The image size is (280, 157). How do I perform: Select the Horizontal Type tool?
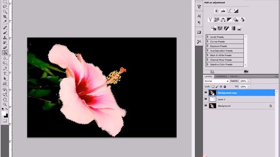5,74
